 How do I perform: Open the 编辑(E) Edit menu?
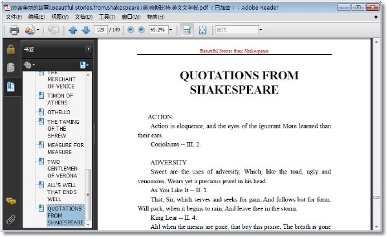tap(36, 17)
